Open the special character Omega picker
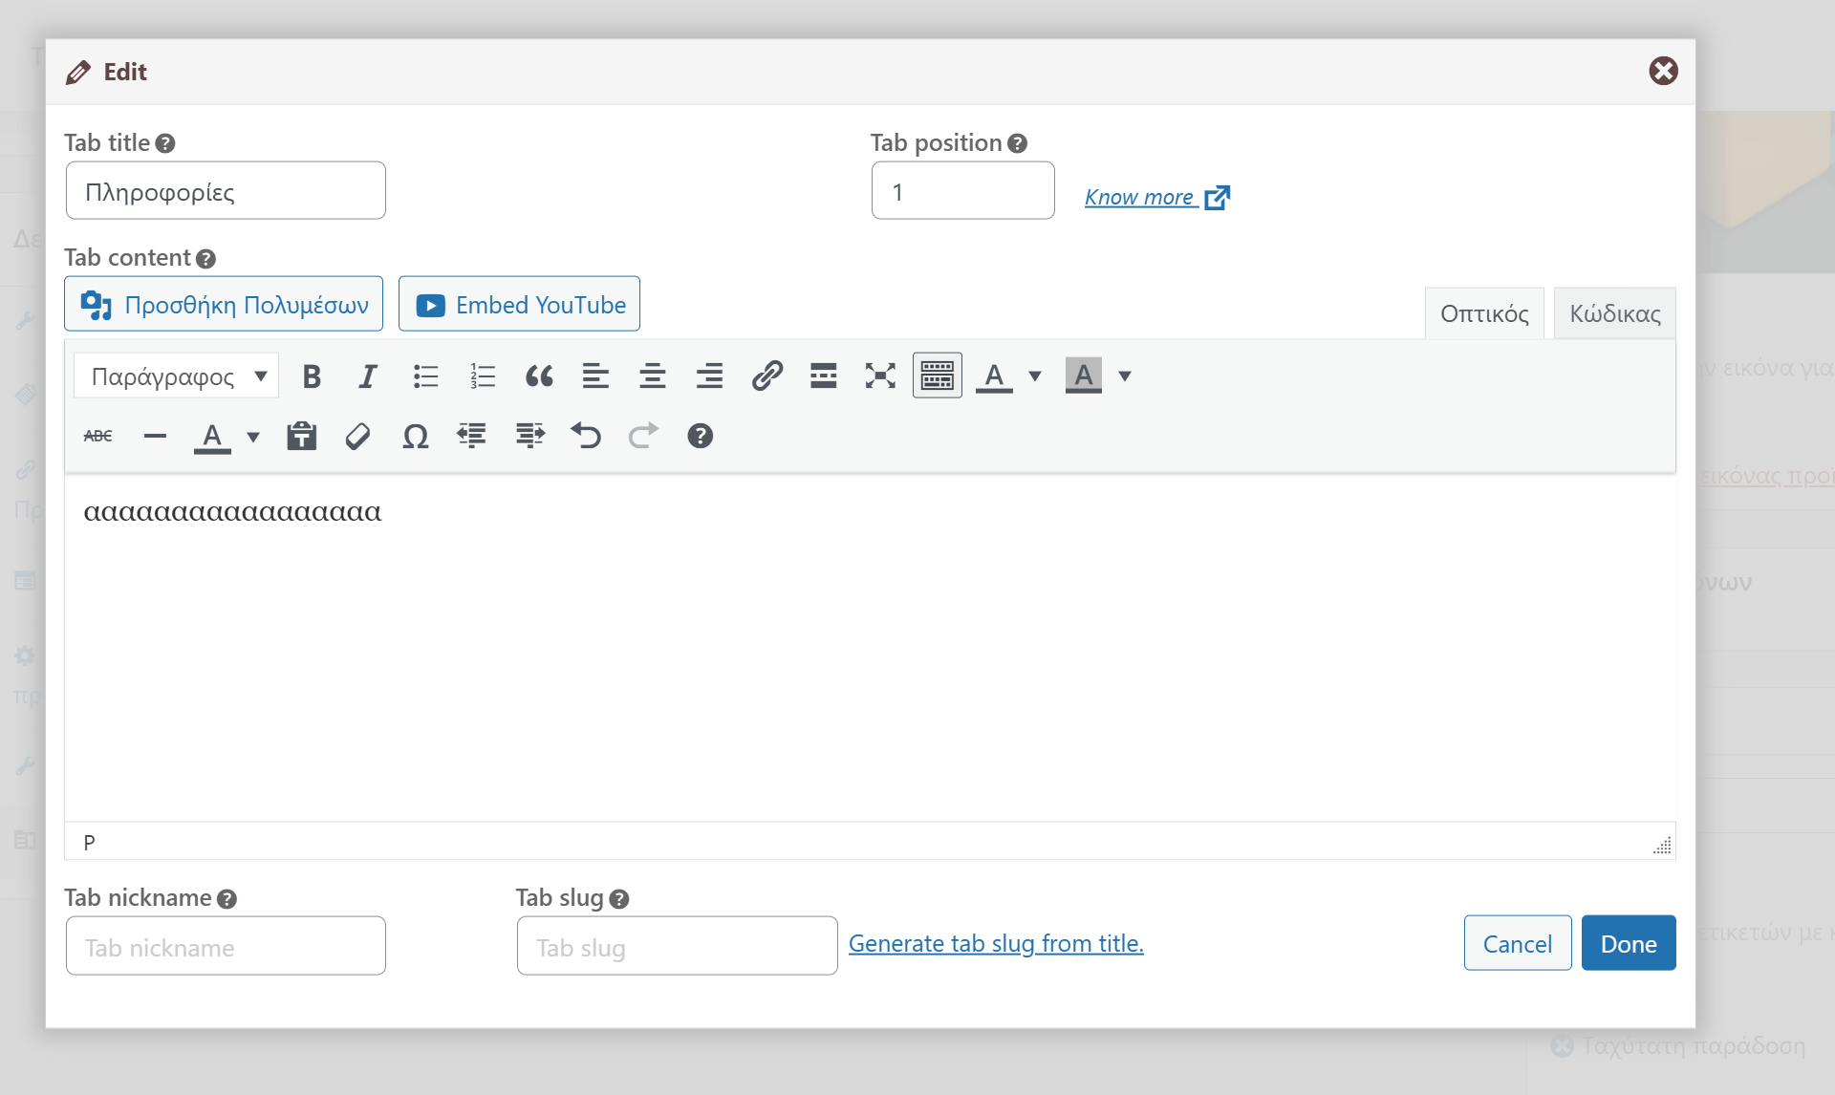1835x1095 pixels. click(x=415, y=437)
